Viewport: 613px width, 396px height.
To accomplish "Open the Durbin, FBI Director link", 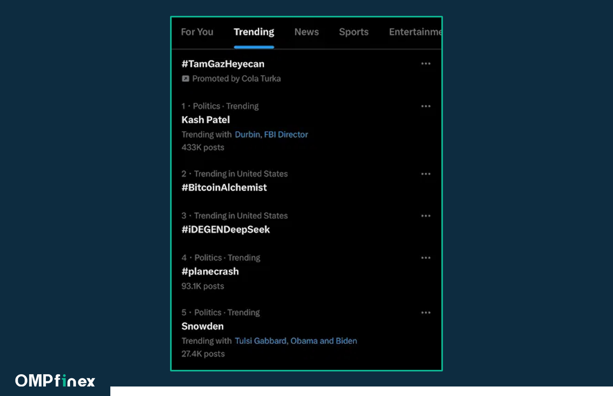I will [271, 135].
